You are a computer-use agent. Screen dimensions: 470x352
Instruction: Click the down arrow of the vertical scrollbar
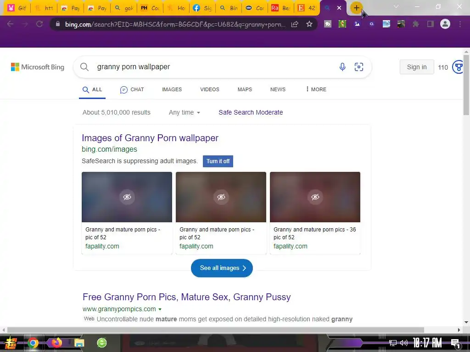click(466, 322)
